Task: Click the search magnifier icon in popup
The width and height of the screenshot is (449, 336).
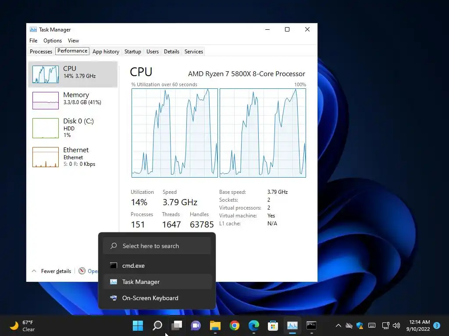Action: click(114, 246)
